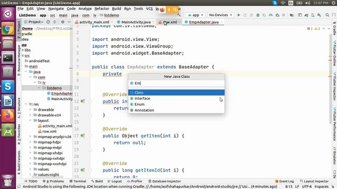
Task: Open Terminal from the Ubuntu dock
Action: pyautogui.click(x=8, y=57)
